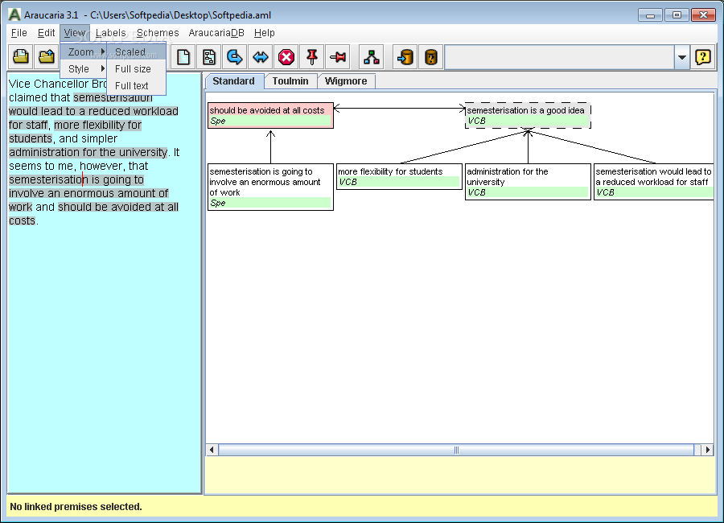Click the blank page toolbar icon
This screenshot has height=523, width=724.
(x=183, y=57)
